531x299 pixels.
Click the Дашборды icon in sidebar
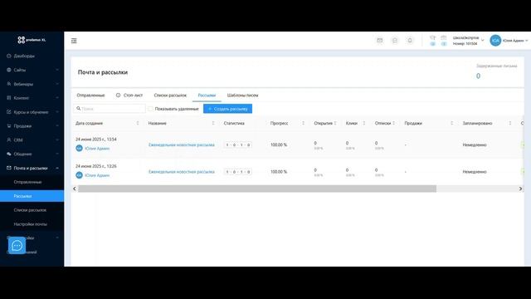point(9,56)
